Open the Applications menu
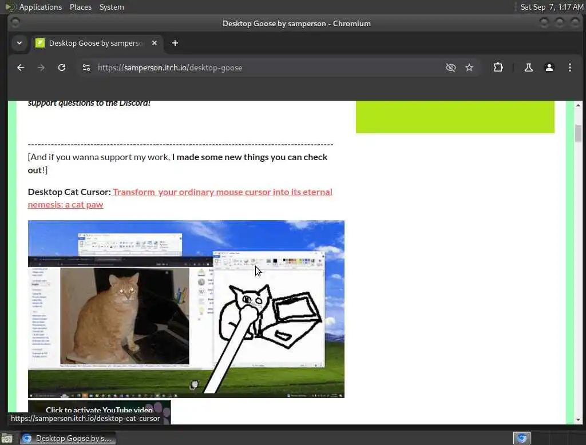Screen dimensions: 586x445 coord(41,7)
